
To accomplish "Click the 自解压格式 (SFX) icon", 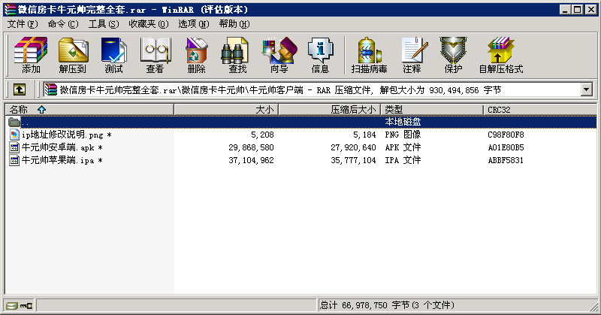I will click(x=500, y=56).
